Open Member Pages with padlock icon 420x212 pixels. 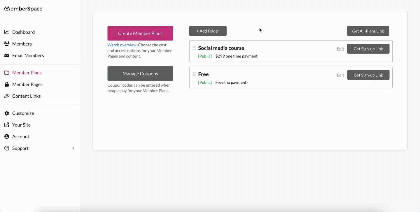tap(7, 84)
